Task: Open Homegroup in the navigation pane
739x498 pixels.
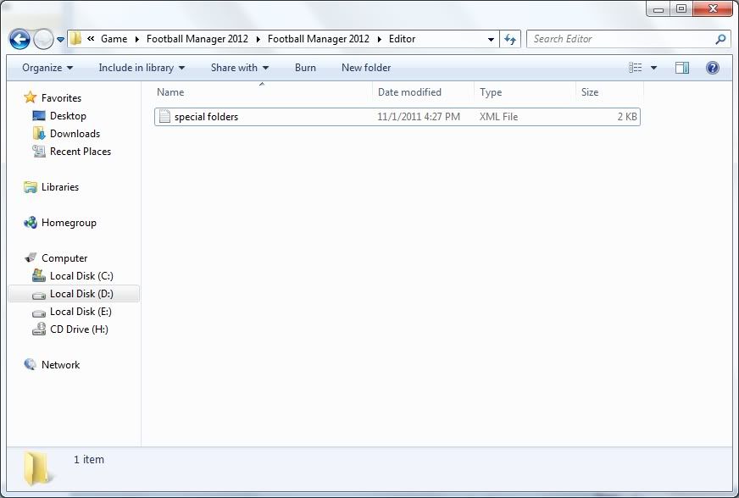Action: pos(69,223)
